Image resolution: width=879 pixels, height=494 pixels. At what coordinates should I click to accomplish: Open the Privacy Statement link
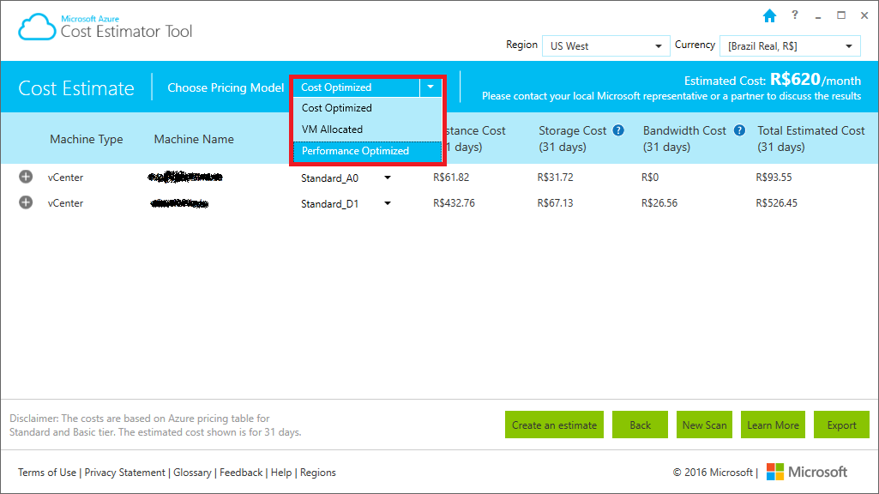pyautogui.click(x=125, y=473)
